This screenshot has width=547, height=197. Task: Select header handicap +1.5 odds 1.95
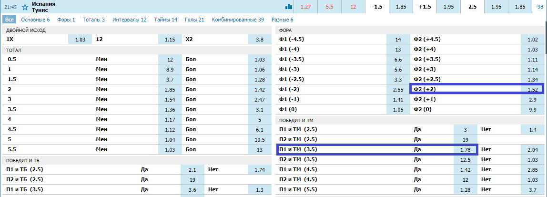point(449,7)
